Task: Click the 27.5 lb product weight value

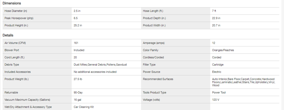Action: pyautogui.click(x=78, y=79)
